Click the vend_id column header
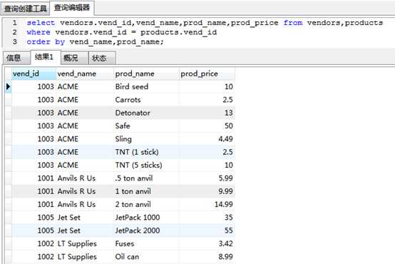 (34, 73)
